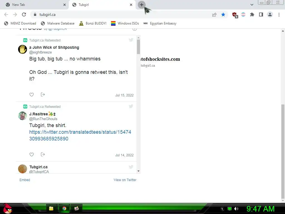Click the @RunTheGhouls handle
Image resolution: width=285 pixels, height=214 pixels.
43,119
